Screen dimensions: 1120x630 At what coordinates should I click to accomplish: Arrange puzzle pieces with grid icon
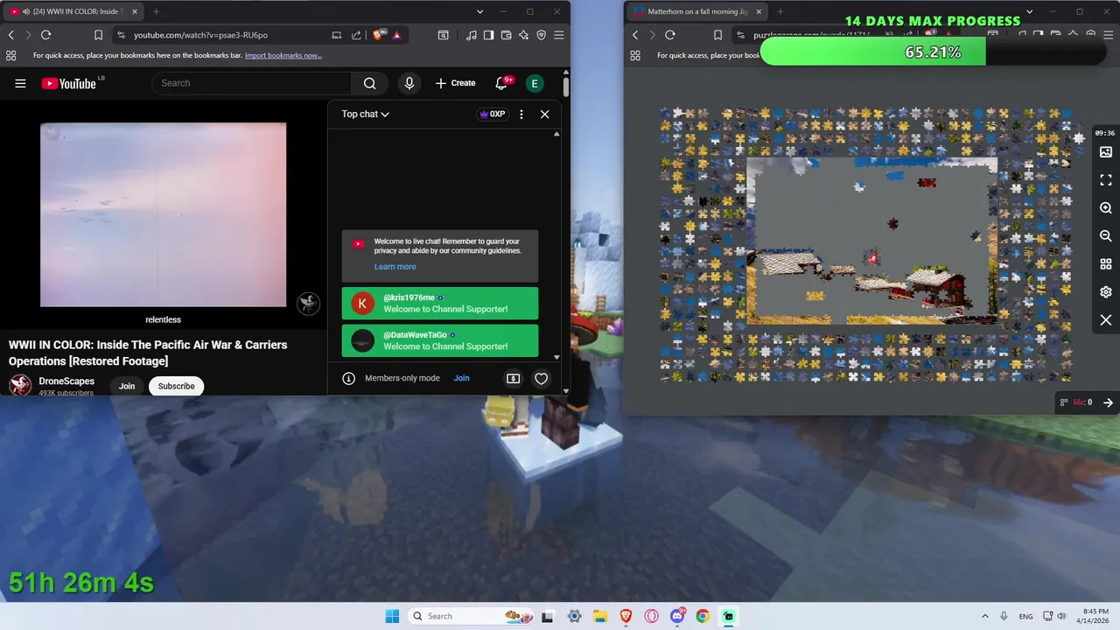tap(1105, 264)
